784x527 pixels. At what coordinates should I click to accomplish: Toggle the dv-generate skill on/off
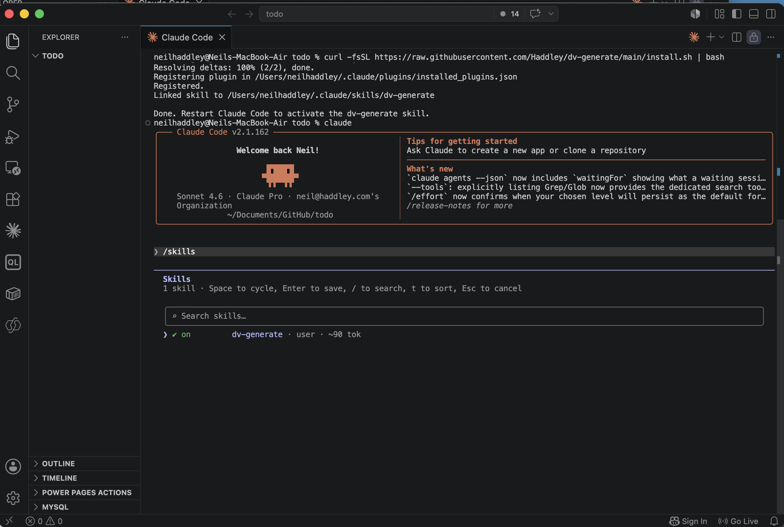182,334
